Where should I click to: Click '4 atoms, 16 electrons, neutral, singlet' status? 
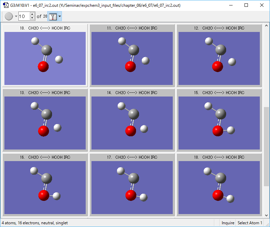tap(35, 223)
